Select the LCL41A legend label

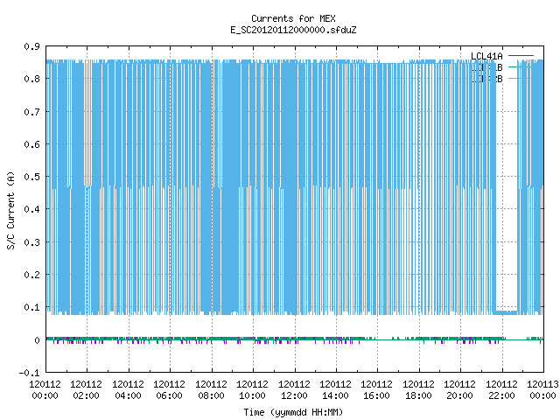[486, 56]
